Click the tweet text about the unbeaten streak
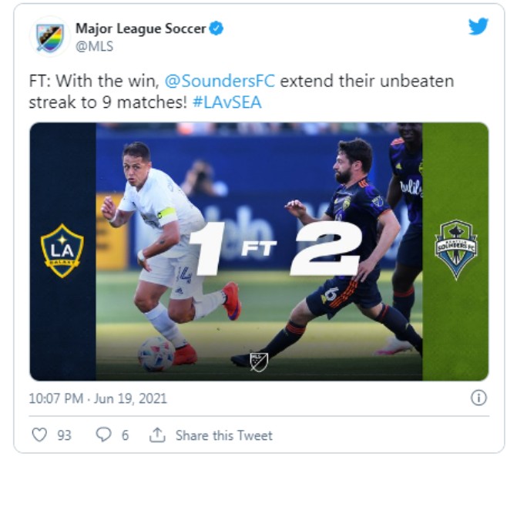 point(241,92)
